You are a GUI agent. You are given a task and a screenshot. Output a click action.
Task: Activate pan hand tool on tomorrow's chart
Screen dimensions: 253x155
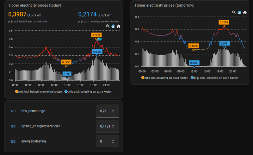239,12
